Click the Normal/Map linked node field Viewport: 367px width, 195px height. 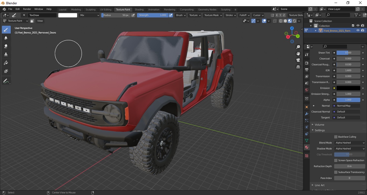click(346, 106)
